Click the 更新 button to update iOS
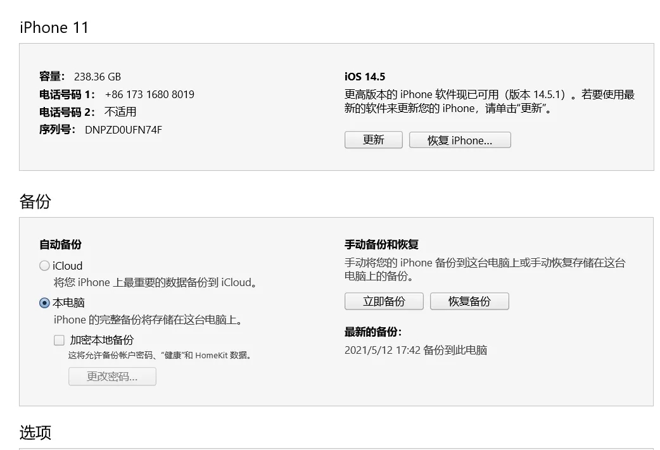The height and width of the screenshot is (450, 660). (x=373, y=139)
